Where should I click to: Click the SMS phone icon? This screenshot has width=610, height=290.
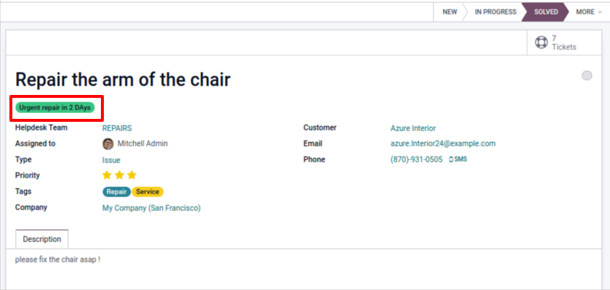coord(451,159)
